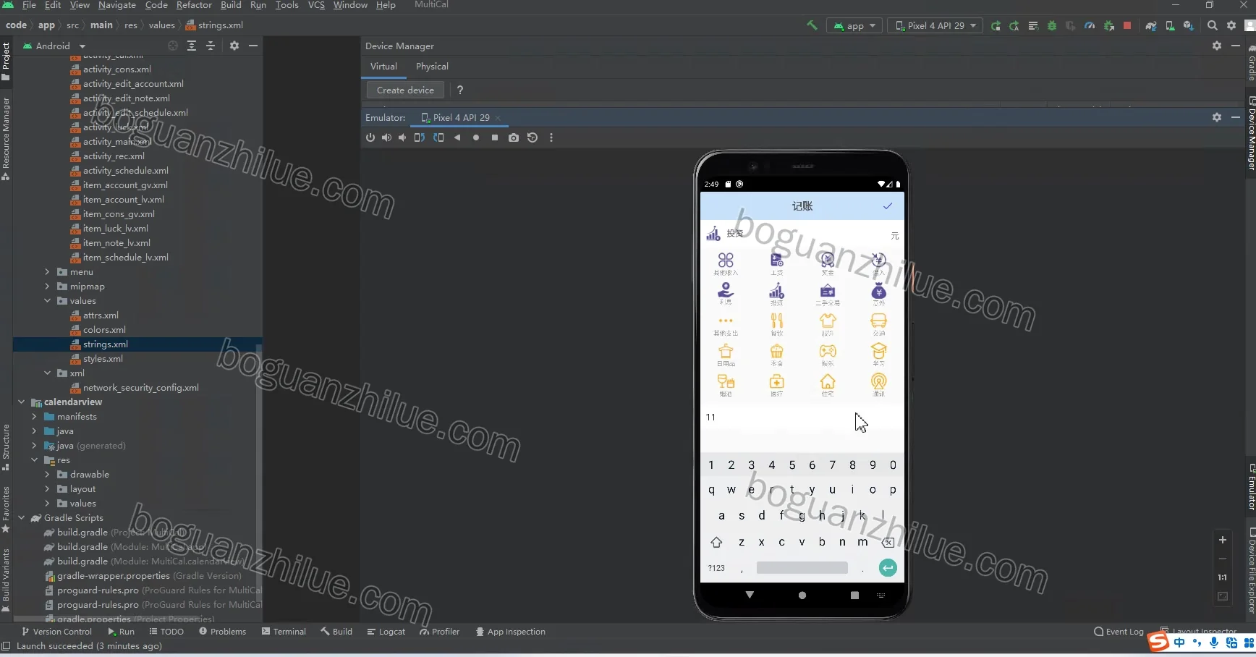Collapse Gradle Scripts node
The width and height of the screenshot is (1256, 657).
[21, 518]
